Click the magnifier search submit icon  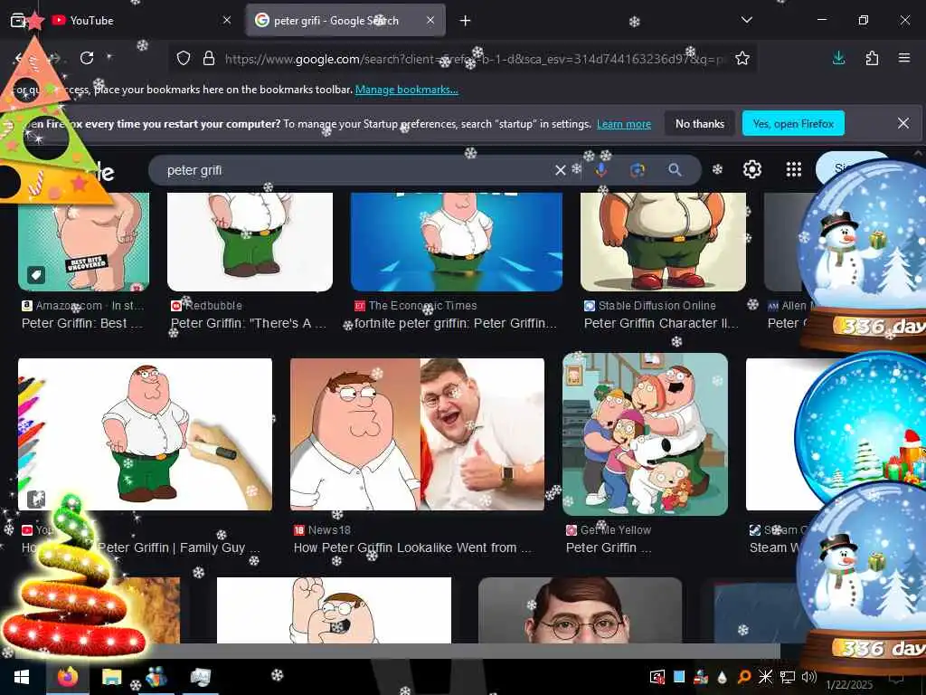tap(675, 170)
